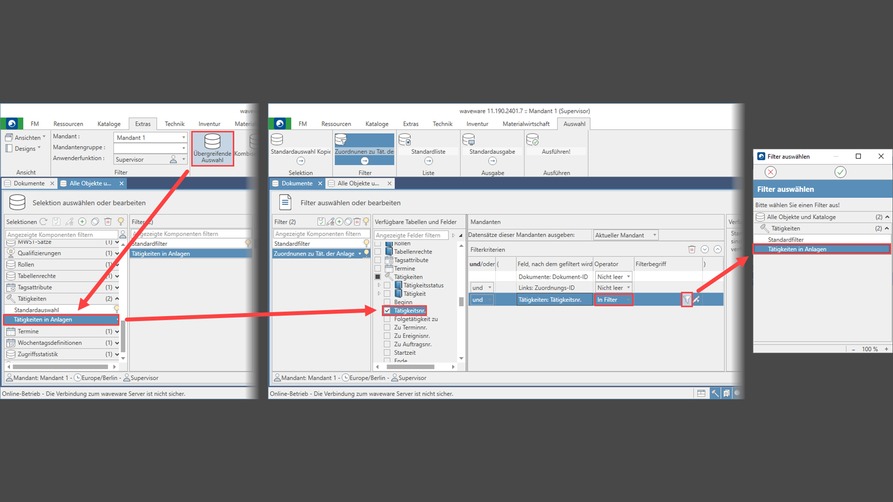Move filter criterion down with arrow icon

[x=705, y=250]
